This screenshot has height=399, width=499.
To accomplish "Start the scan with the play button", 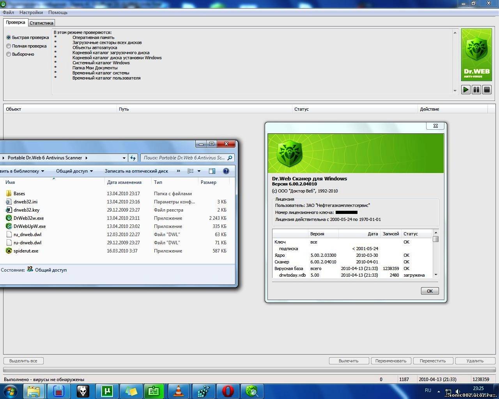I will coord(465,90).
